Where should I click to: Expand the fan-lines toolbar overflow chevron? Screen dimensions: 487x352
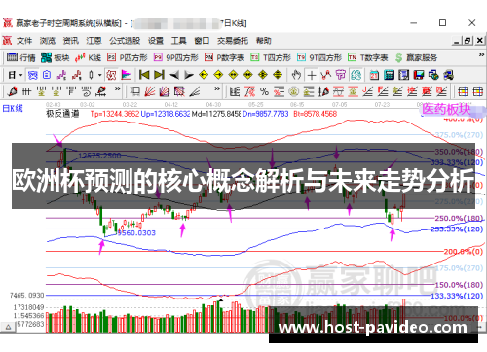[x=217, y=88]
